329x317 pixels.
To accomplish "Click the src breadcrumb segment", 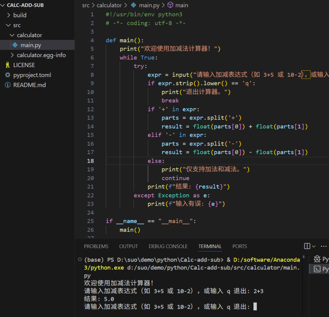I will click(86, 5).
